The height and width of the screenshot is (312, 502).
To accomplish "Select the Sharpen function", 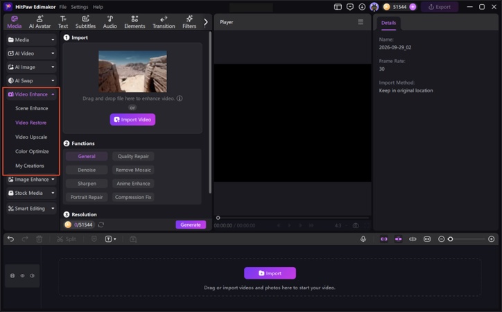I will pos(87,184).
